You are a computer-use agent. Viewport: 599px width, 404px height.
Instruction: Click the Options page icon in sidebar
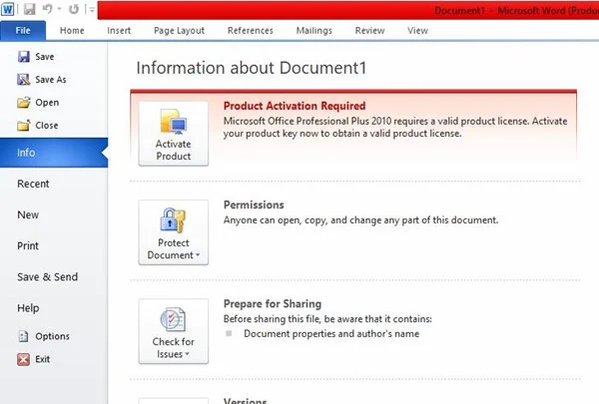(x=23, y=336)
